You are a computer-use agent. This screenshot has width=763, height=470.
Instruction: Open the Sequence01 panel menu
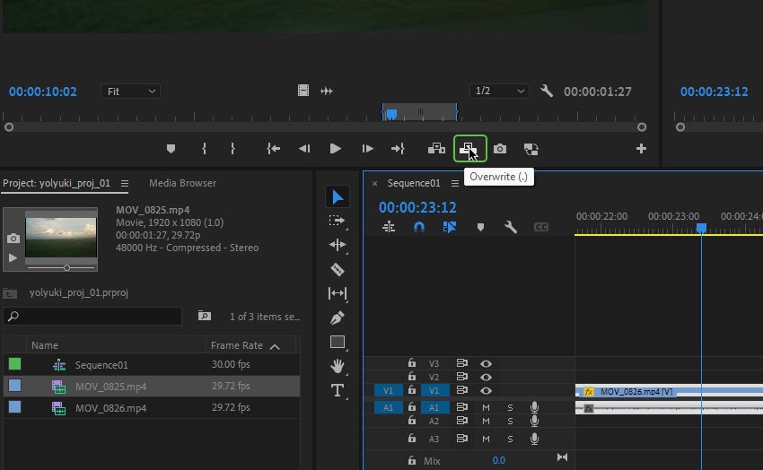click(455, 183)
